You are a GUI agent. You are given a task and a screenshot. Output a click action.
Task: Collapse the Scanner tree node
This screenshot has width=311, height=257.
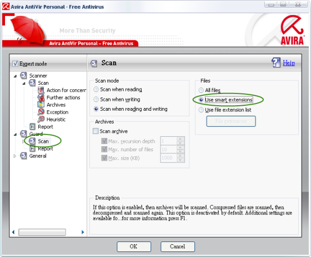15,76
